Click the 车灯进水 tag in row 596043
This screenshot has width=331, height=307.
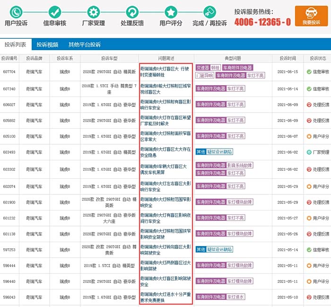[x=235, y=297]
